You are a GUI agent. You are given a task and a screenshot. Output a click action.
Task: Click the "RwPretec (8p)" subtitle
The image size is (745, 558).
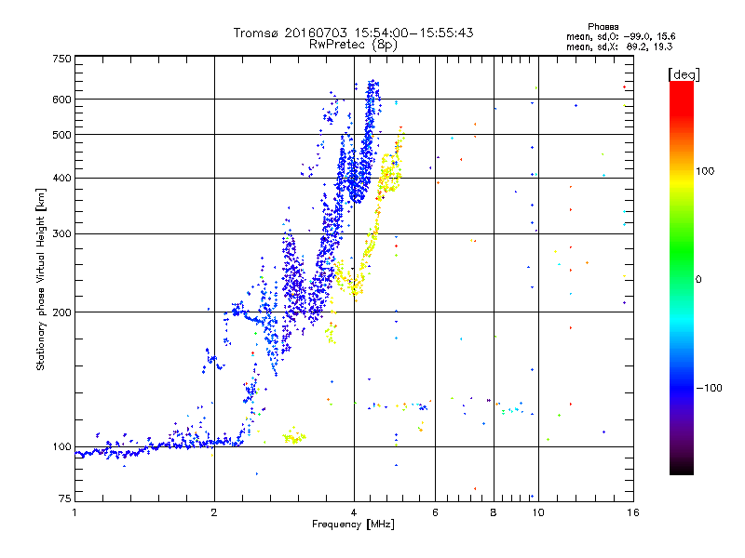point(353,45)
